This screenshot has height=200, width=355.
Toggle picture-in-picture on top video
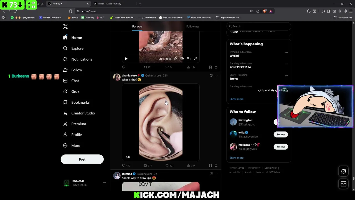coord(189,59)
